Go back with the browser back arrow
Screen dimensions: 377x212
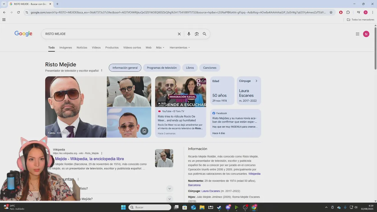4,12
